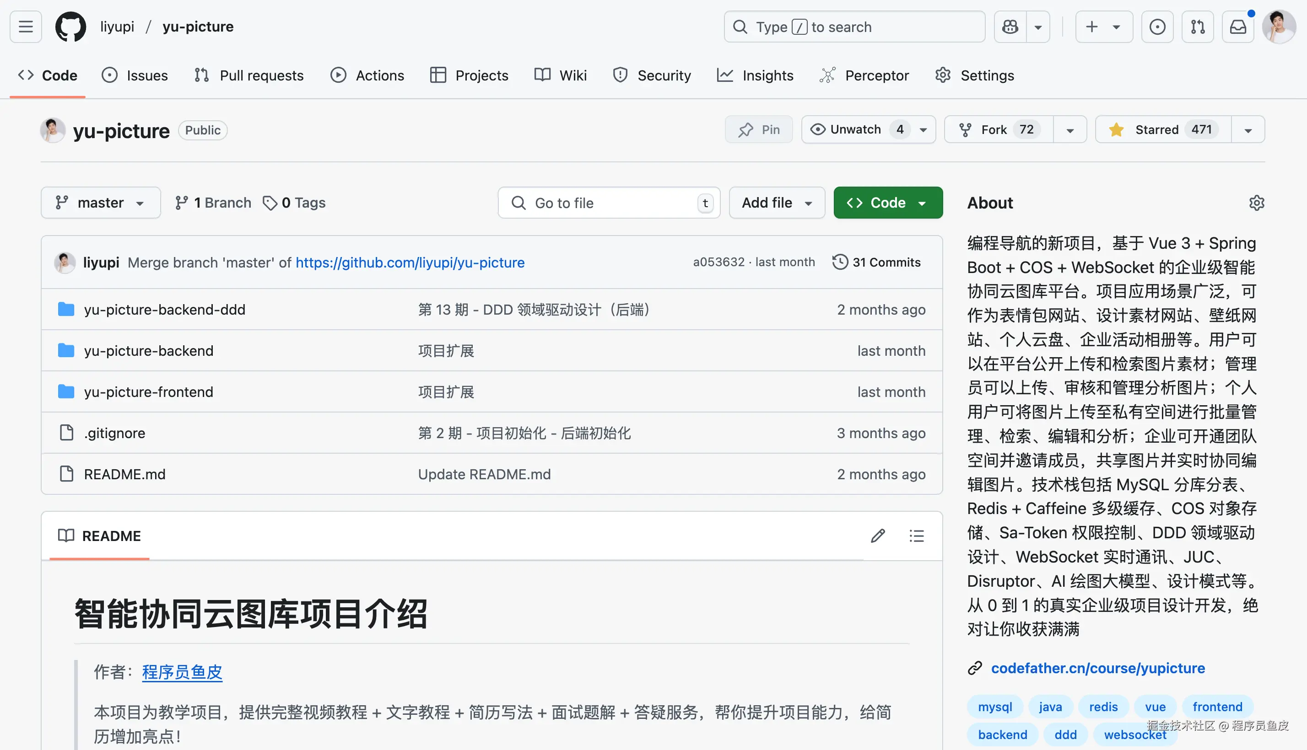Open the Copilot chat icon

point(1010,27)
